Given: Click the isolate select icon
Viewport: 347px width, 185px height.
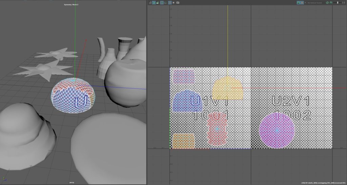Looking at the screenshot, I should 174,2.
